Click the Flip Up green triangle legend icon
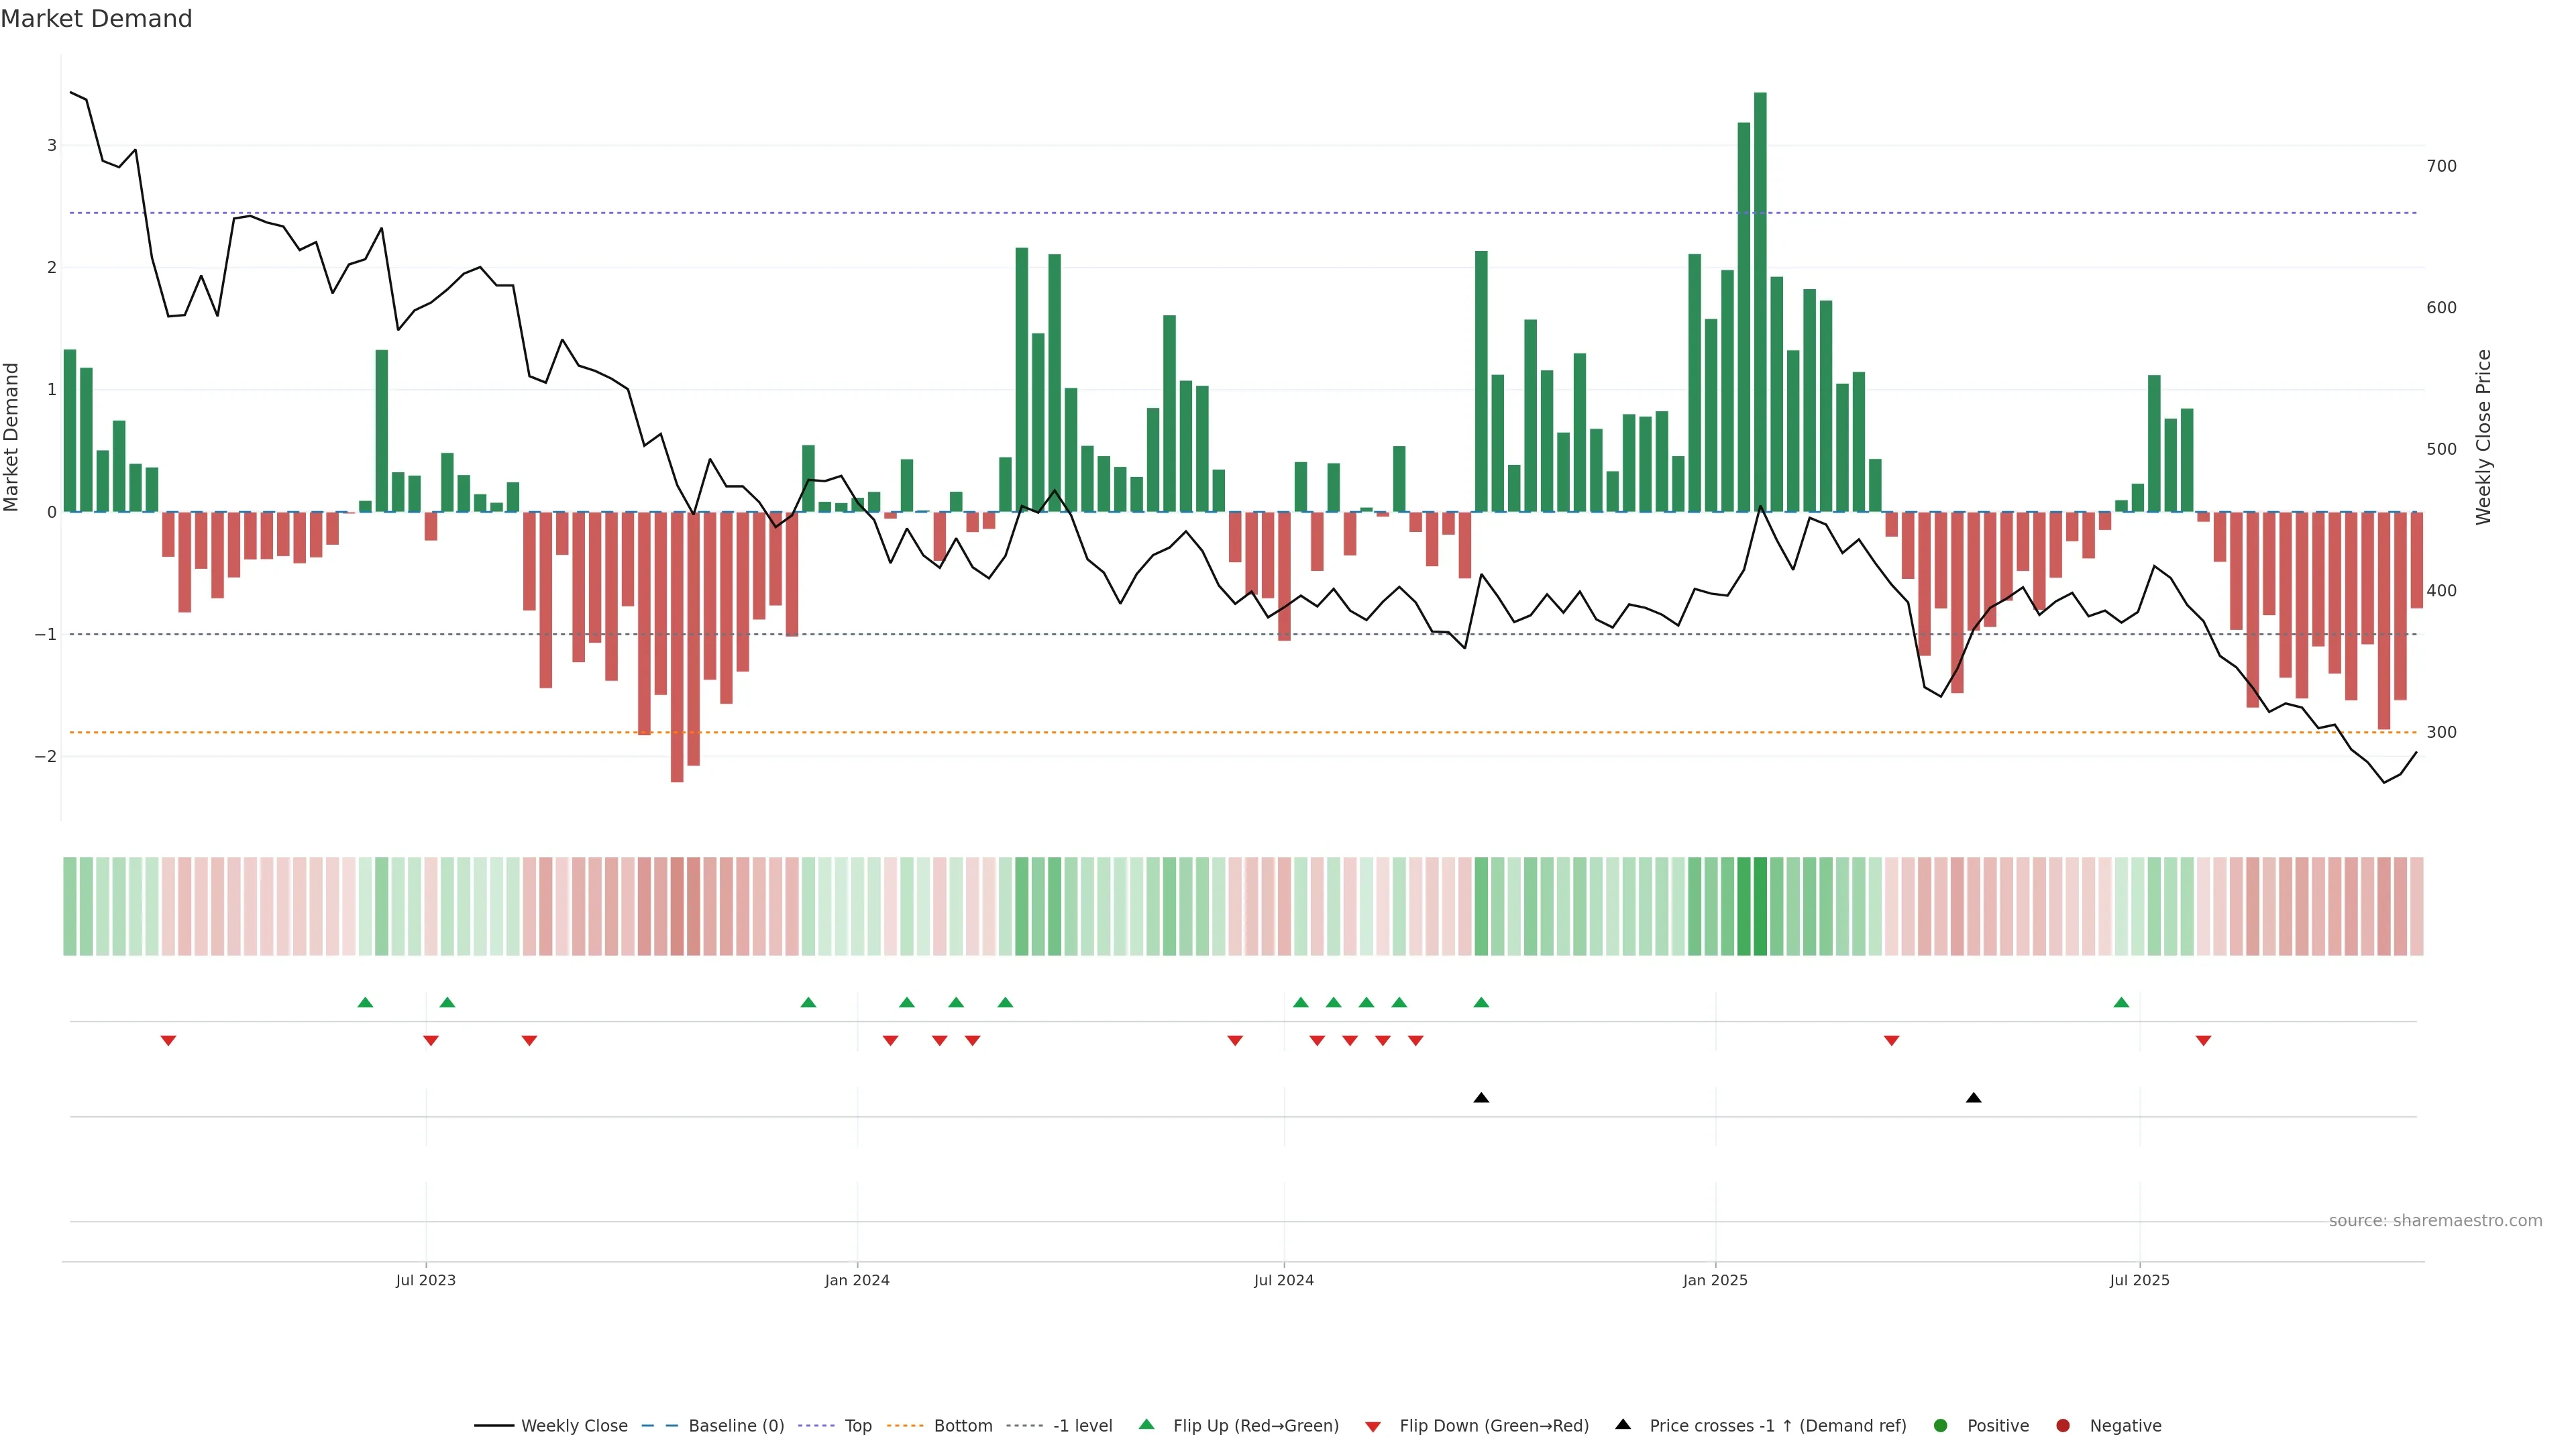 (1146, 1424)
